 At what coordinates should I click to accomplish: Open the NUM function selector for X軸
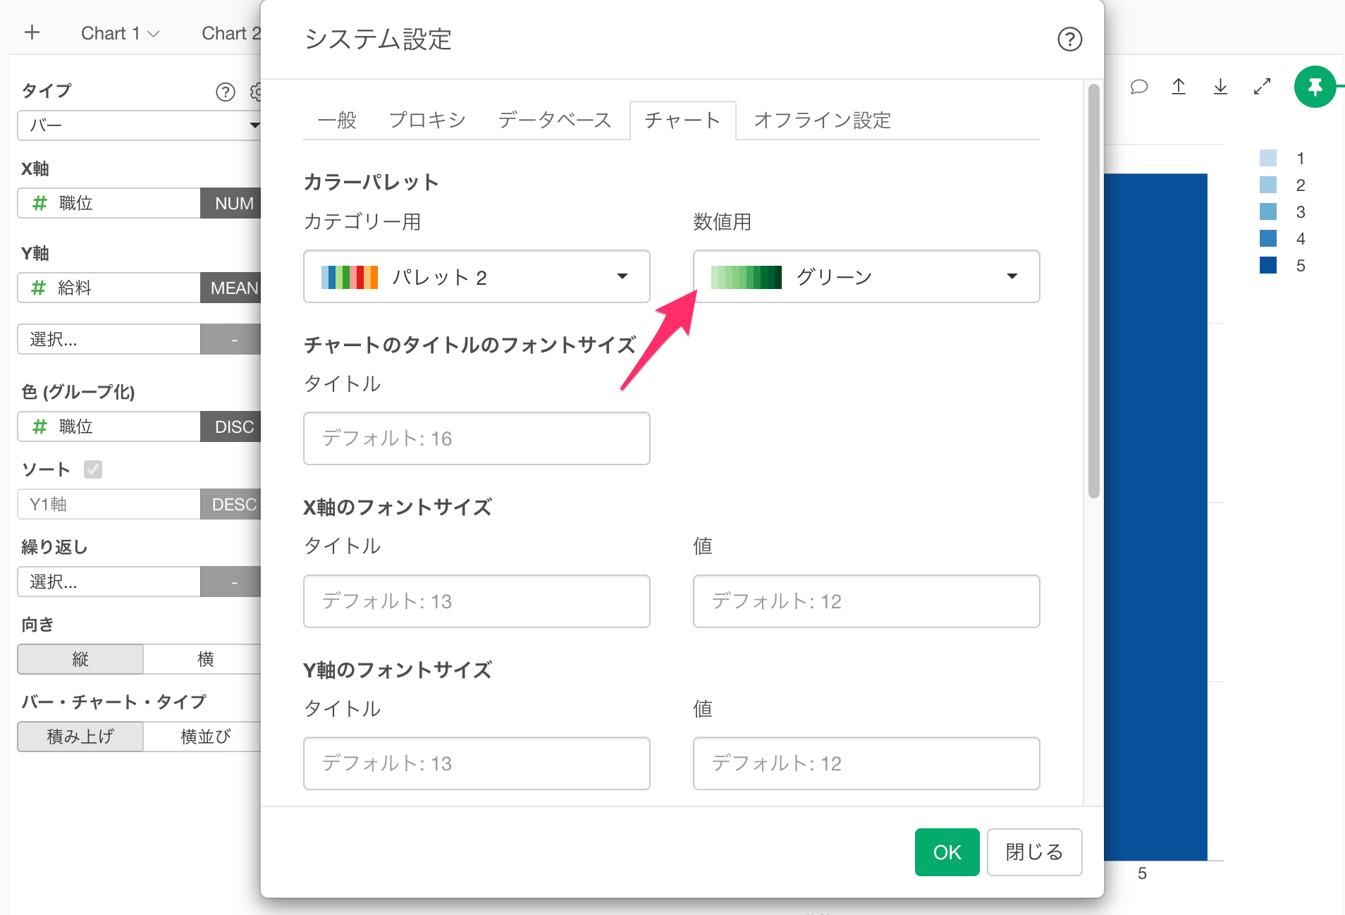click(x=231, y=203)
